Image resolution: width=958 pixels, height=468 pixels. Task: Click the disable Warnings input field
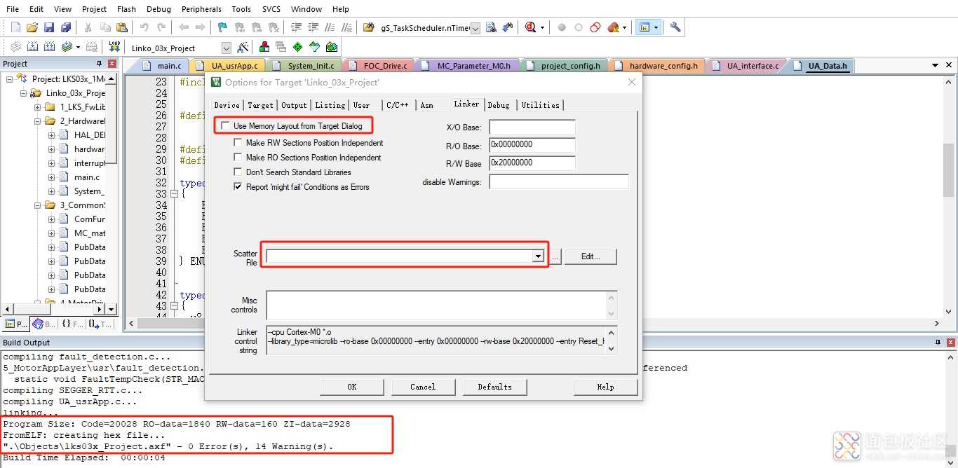(559, 182)
